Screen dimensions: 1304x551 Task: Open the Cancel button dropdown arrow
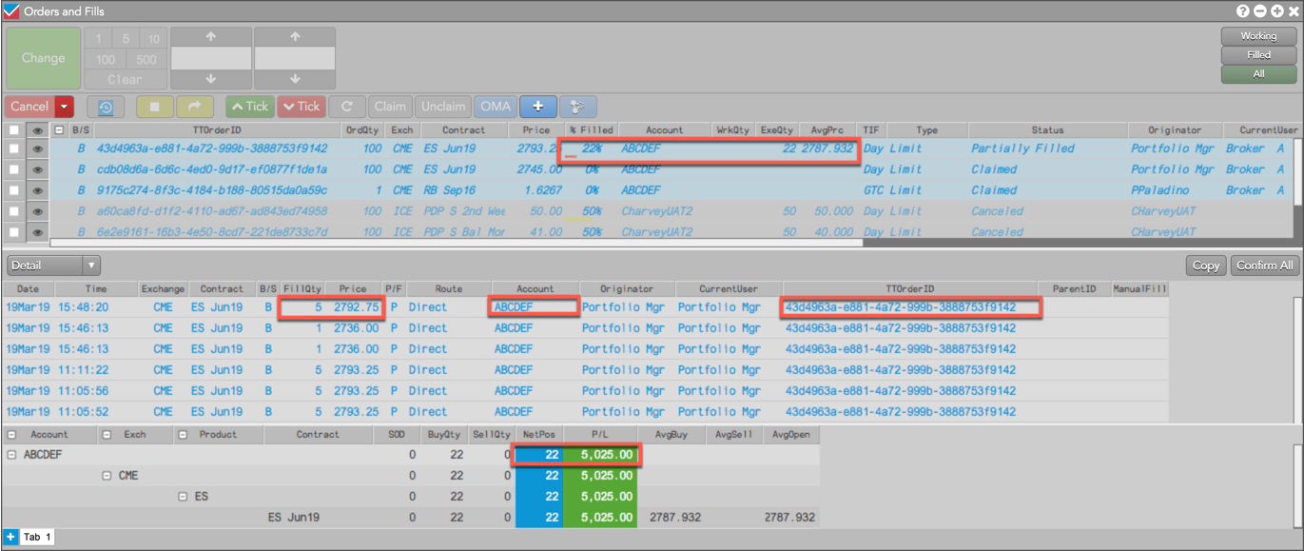[64, 107]
